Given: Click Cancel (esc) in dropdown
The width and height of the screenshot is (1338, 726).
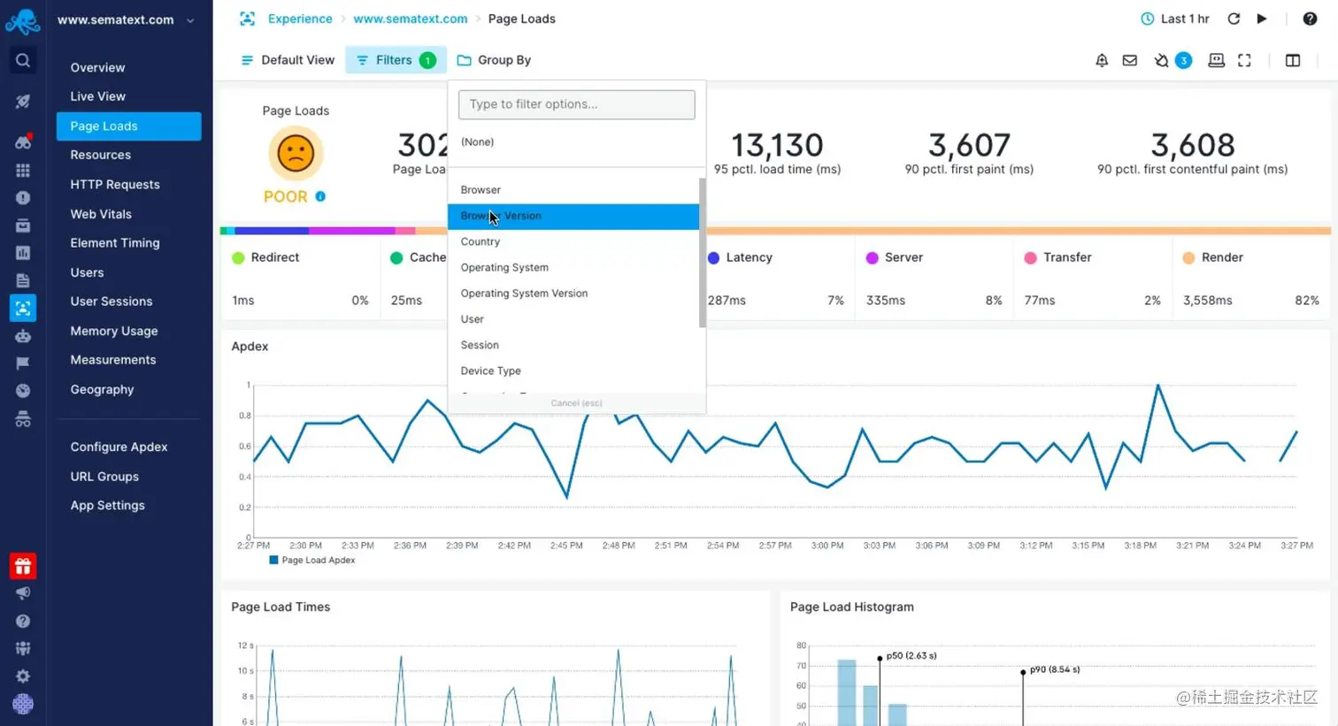Looking at the screenshot, I should click(576, 403).
